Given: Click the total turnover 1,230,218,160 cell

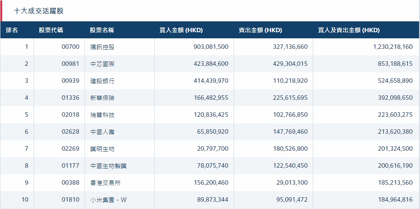Looking at the screenshot, I should (393, 47).
